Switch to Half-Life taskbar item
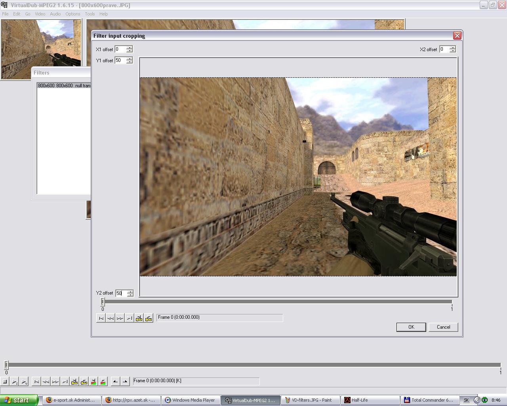The width and height of the screenshot is (507, 406). point(370,400)
